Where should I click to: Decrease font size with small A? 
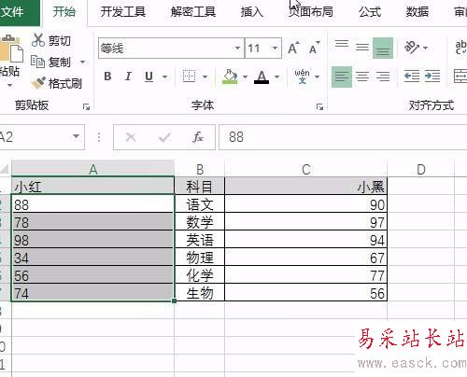[314, 48]
